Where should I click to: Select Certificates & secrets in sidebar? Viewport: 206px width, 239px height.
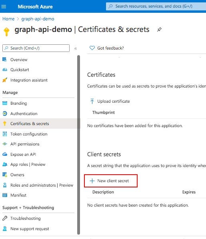pos(30,123)
